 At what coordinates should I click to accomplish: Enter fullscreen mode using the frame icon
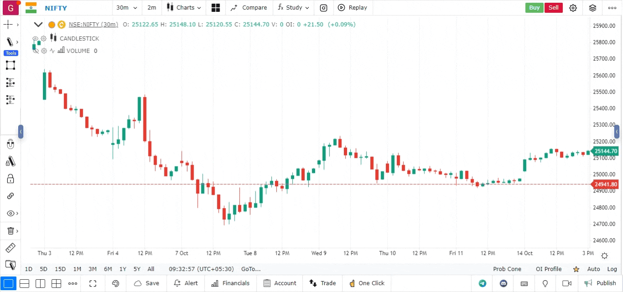(x=93, y=283)
